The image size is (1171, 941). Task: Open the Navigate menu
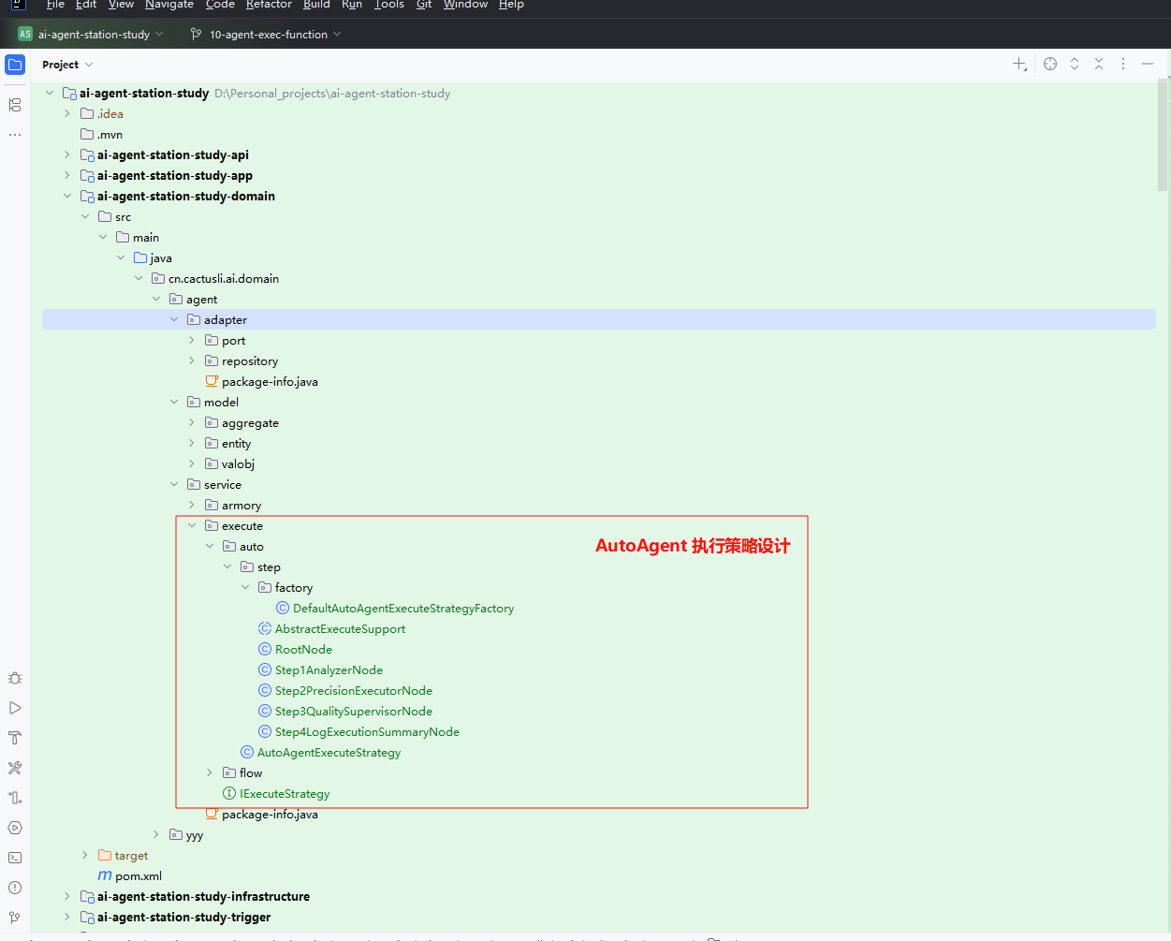168,5
